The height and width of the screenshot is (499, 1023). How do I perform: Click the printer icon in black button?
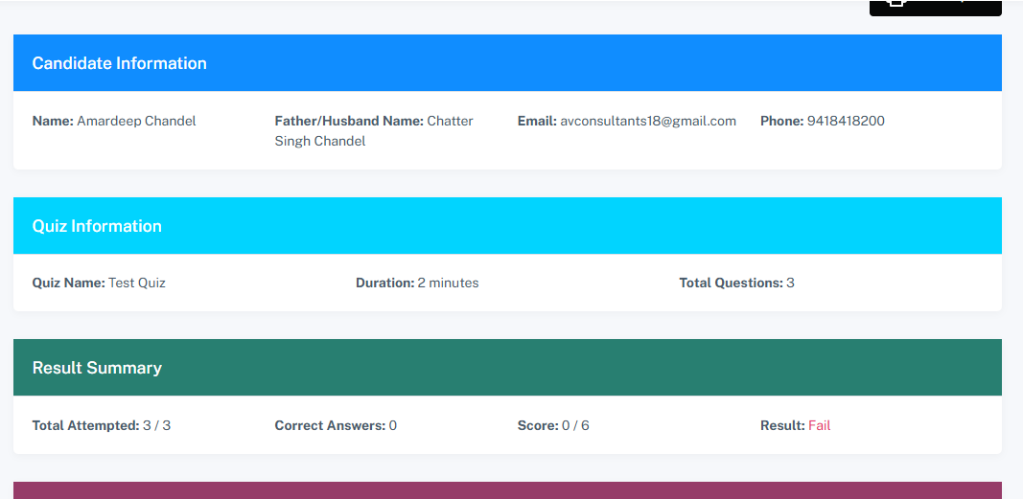click(x=896, y=4)
